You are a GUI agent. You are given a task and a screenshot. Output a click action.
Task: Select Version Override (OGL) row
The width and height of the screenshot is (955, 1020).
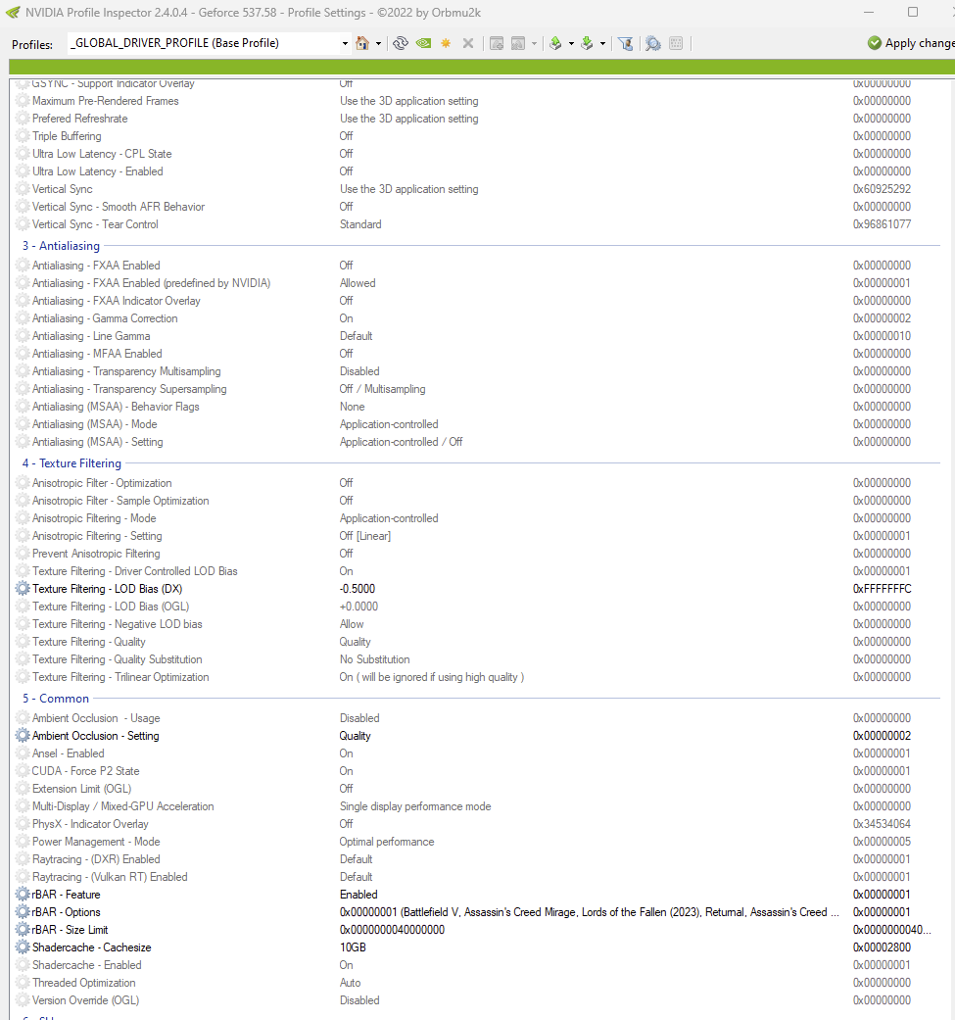pyautogui.click(x=477, y=1000)
